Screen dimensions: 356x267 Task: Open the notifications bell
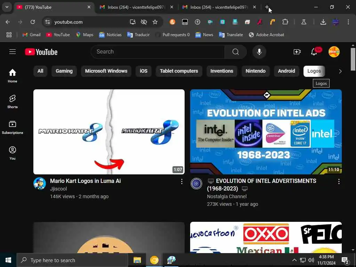[x=314, y=52]
